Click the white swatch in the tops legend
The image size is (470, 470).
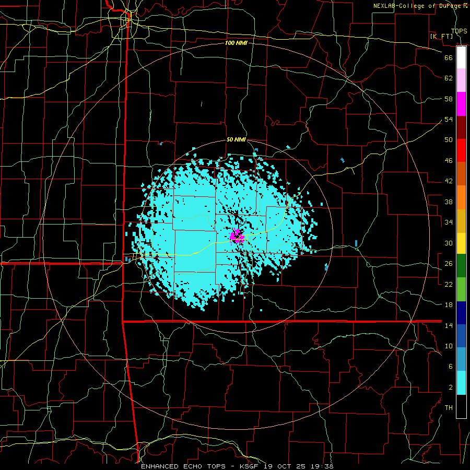461,57
